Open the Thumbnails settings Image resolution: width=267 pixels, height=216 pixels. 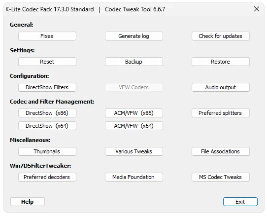[x=47, y=151]
